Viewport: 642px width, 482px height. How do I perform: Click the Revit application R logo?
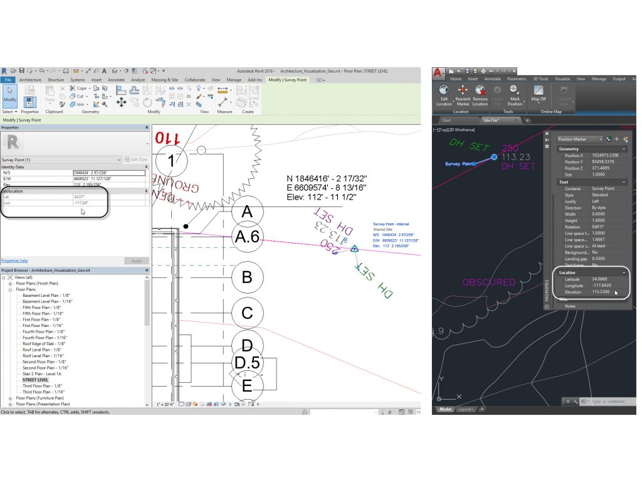[4, 71]
